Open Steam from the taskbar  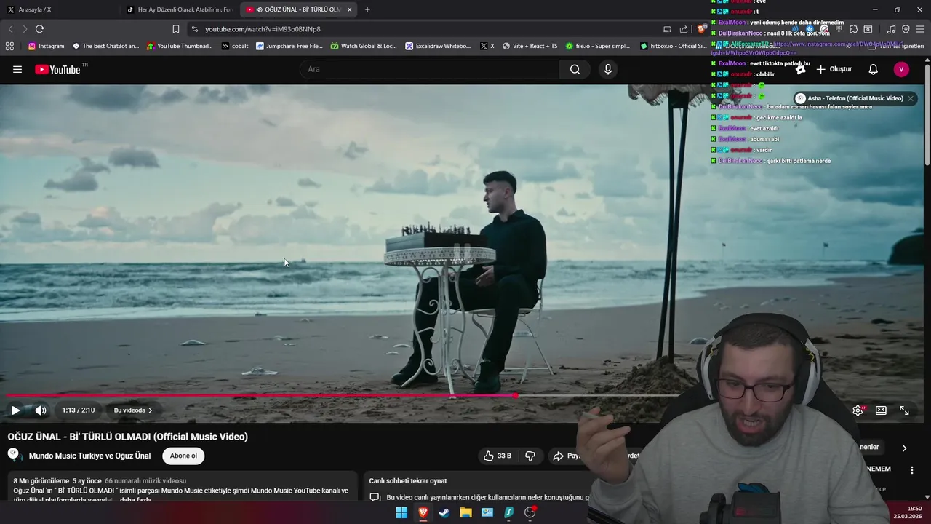444,512
